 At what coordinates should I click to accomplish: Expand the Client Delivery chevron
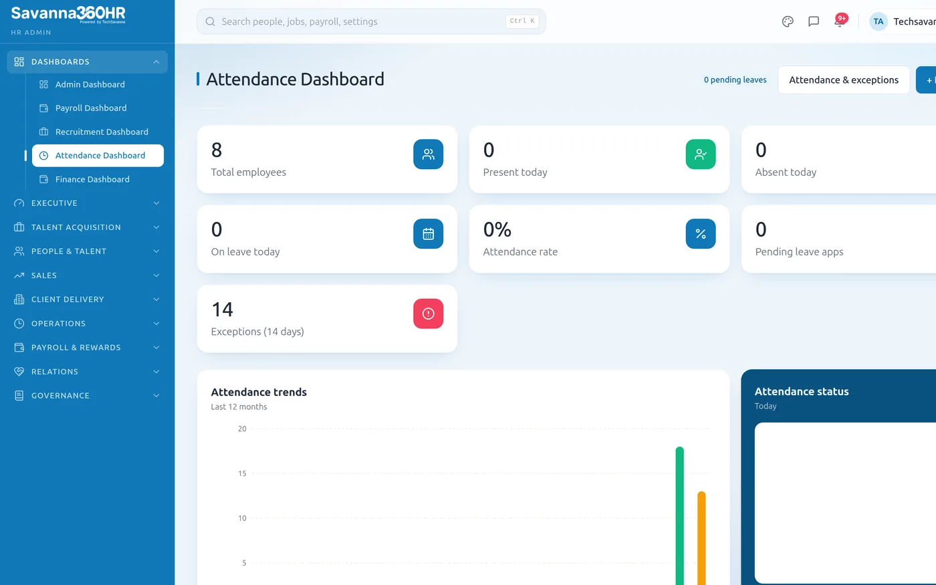(156, 300)
